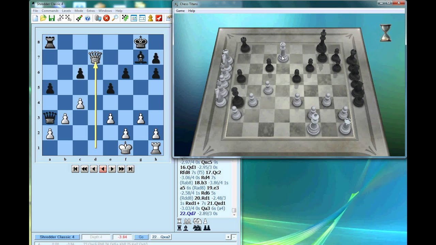The width and height of the screenshot is (436, 245).
Task: Click the window layout icon in toolbar
Action: [x=142, y=18]
